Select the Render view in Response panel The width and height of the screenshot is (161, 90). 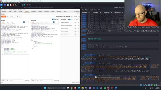tap(46, 22)
